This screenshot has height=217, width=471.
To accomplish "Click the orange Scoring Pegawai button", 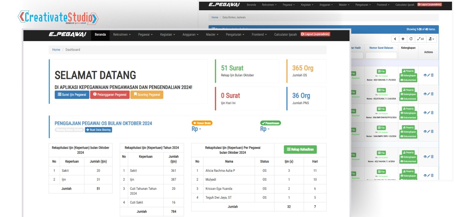I will pyautogui.click(x=147, y=95).
